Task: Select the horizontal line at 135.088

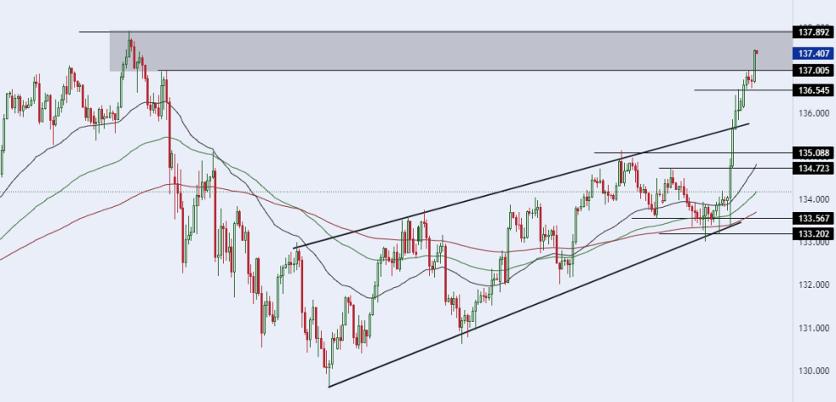Action: click(693, 153)
